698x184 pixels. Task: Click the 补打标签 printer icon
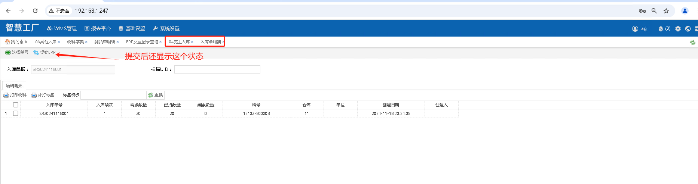tap(34, 95)
